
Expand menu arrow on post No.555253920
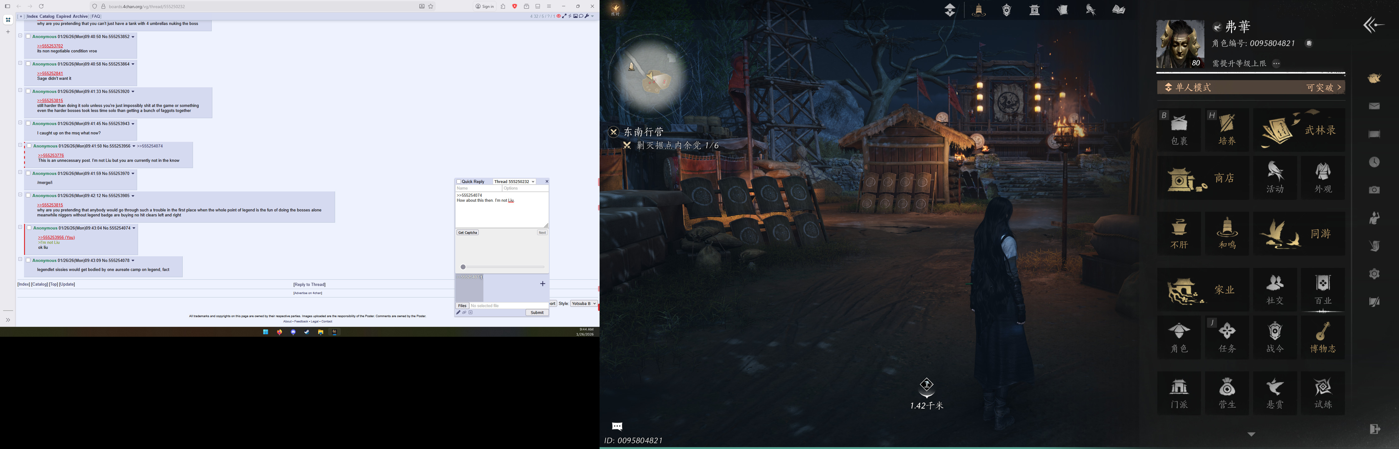tap(133, 92)
